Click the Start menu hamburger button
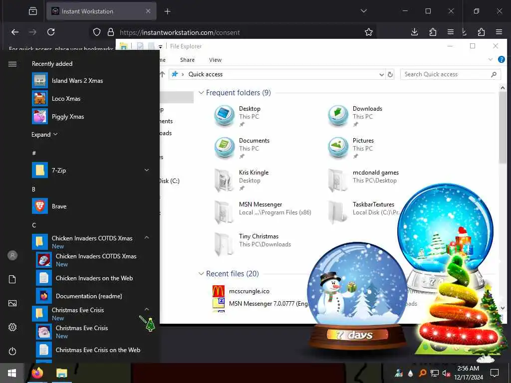This screenshot has width=511, height=383. (x=12, y=64)
